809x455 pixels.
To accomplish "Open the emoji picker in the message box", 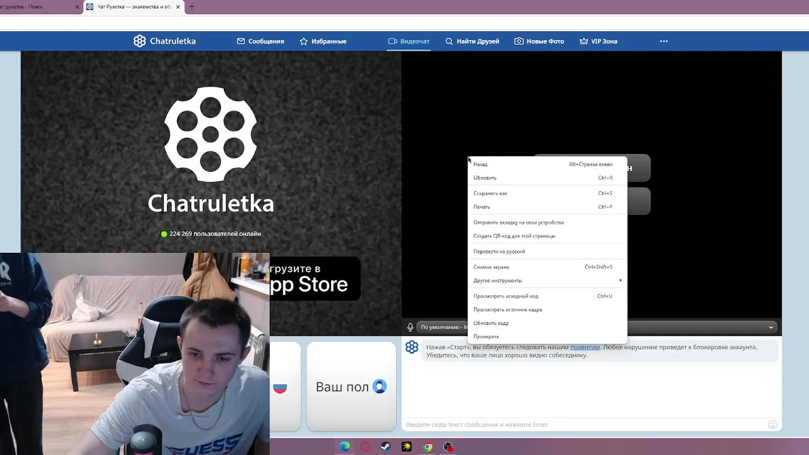I will [x=772, y=425].
